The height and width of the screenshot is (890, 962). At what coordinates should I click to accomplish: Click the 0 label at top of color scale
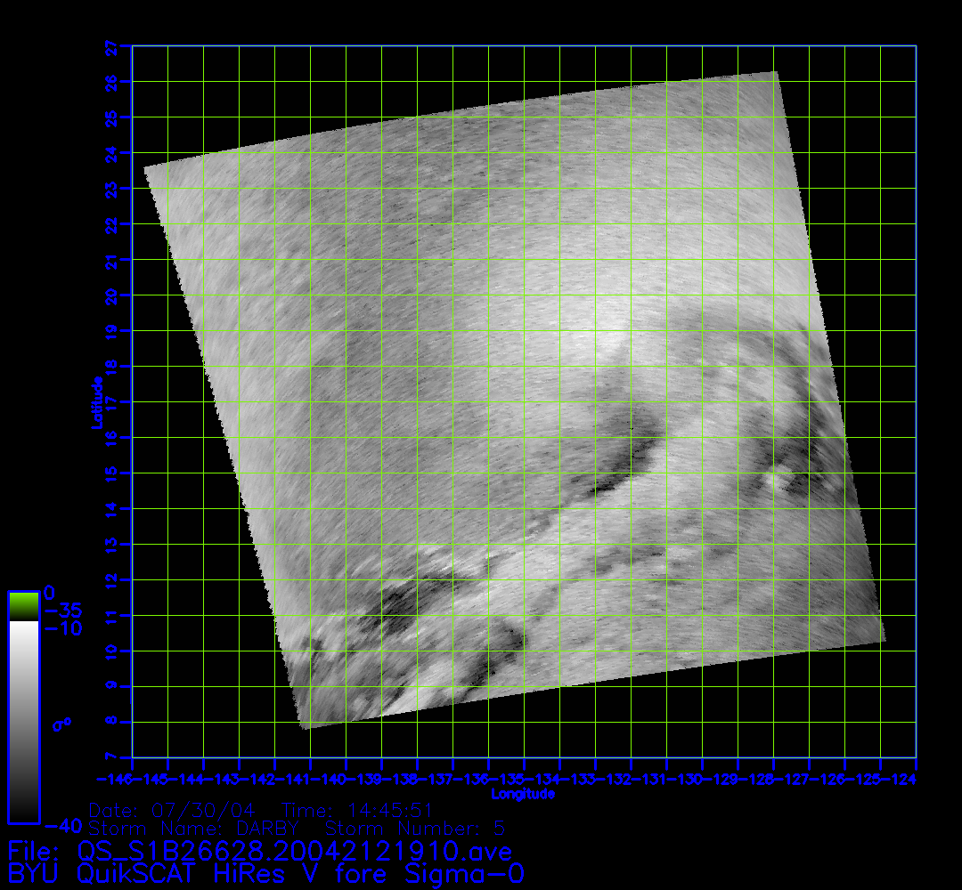pos(50,593)
